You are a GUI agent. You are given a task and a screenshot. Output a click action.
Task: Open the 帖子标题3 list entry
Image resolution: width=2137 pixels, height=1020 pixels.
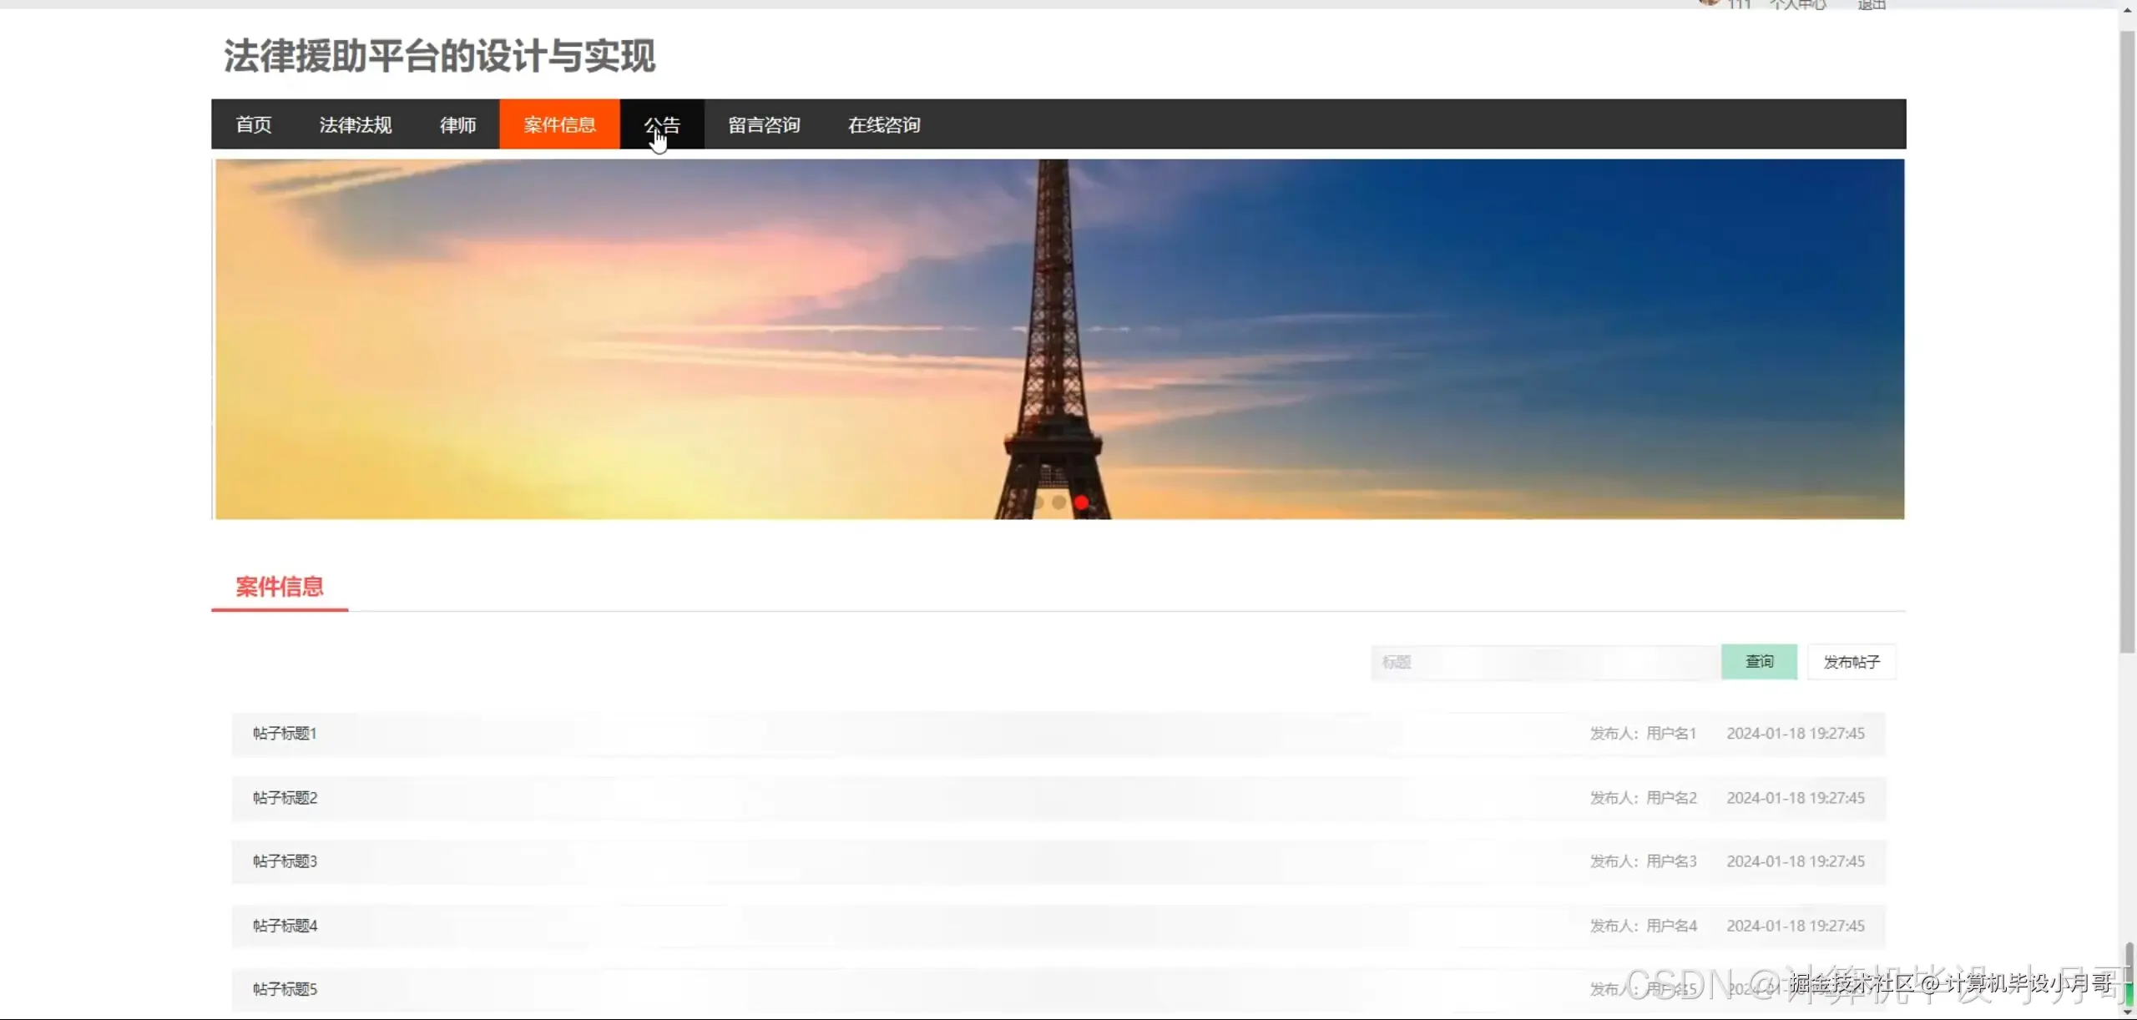[285, 861]
